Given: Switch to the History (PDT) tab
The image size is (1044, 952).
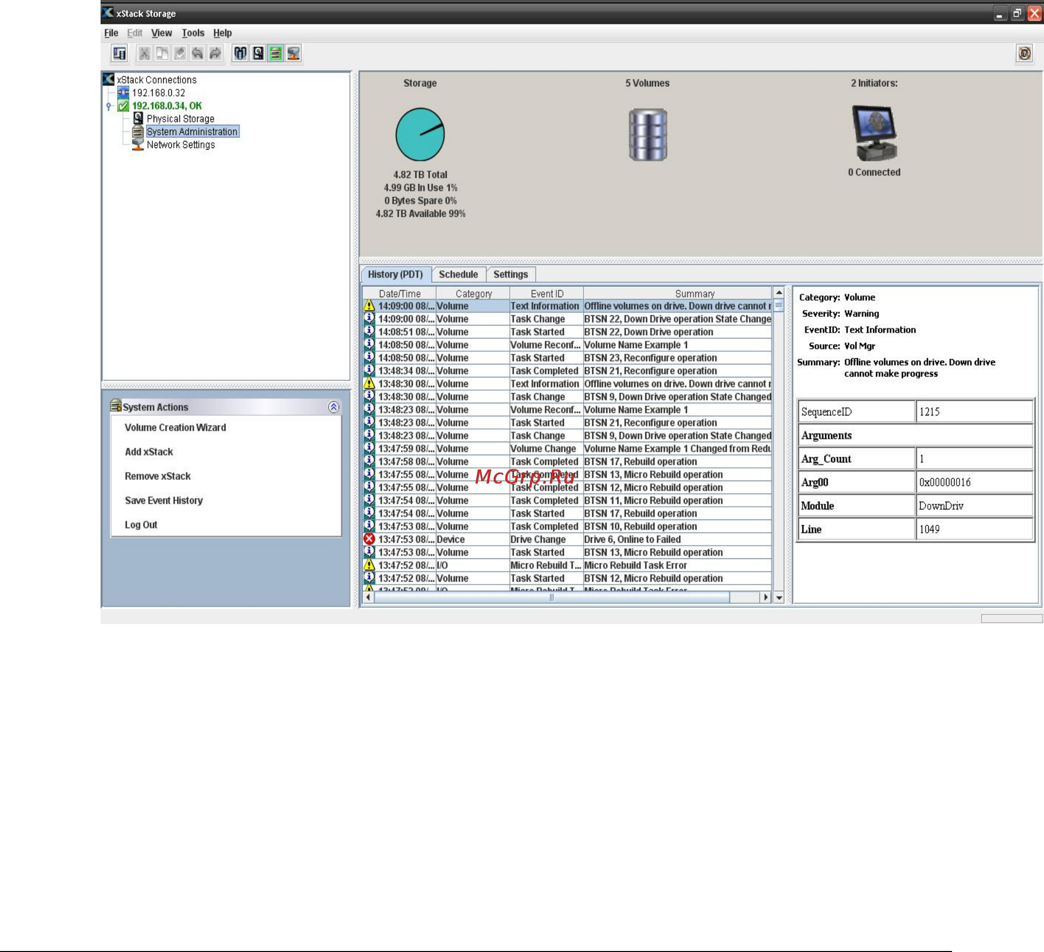Looking at the screenshot, I should (x=396, y=274).
